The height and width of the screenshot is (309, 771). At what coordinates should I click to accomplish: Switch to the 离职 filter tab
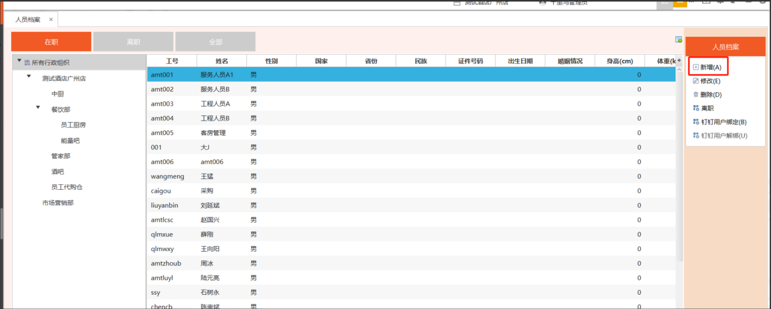pyautogui.click(x=133, y=42)
